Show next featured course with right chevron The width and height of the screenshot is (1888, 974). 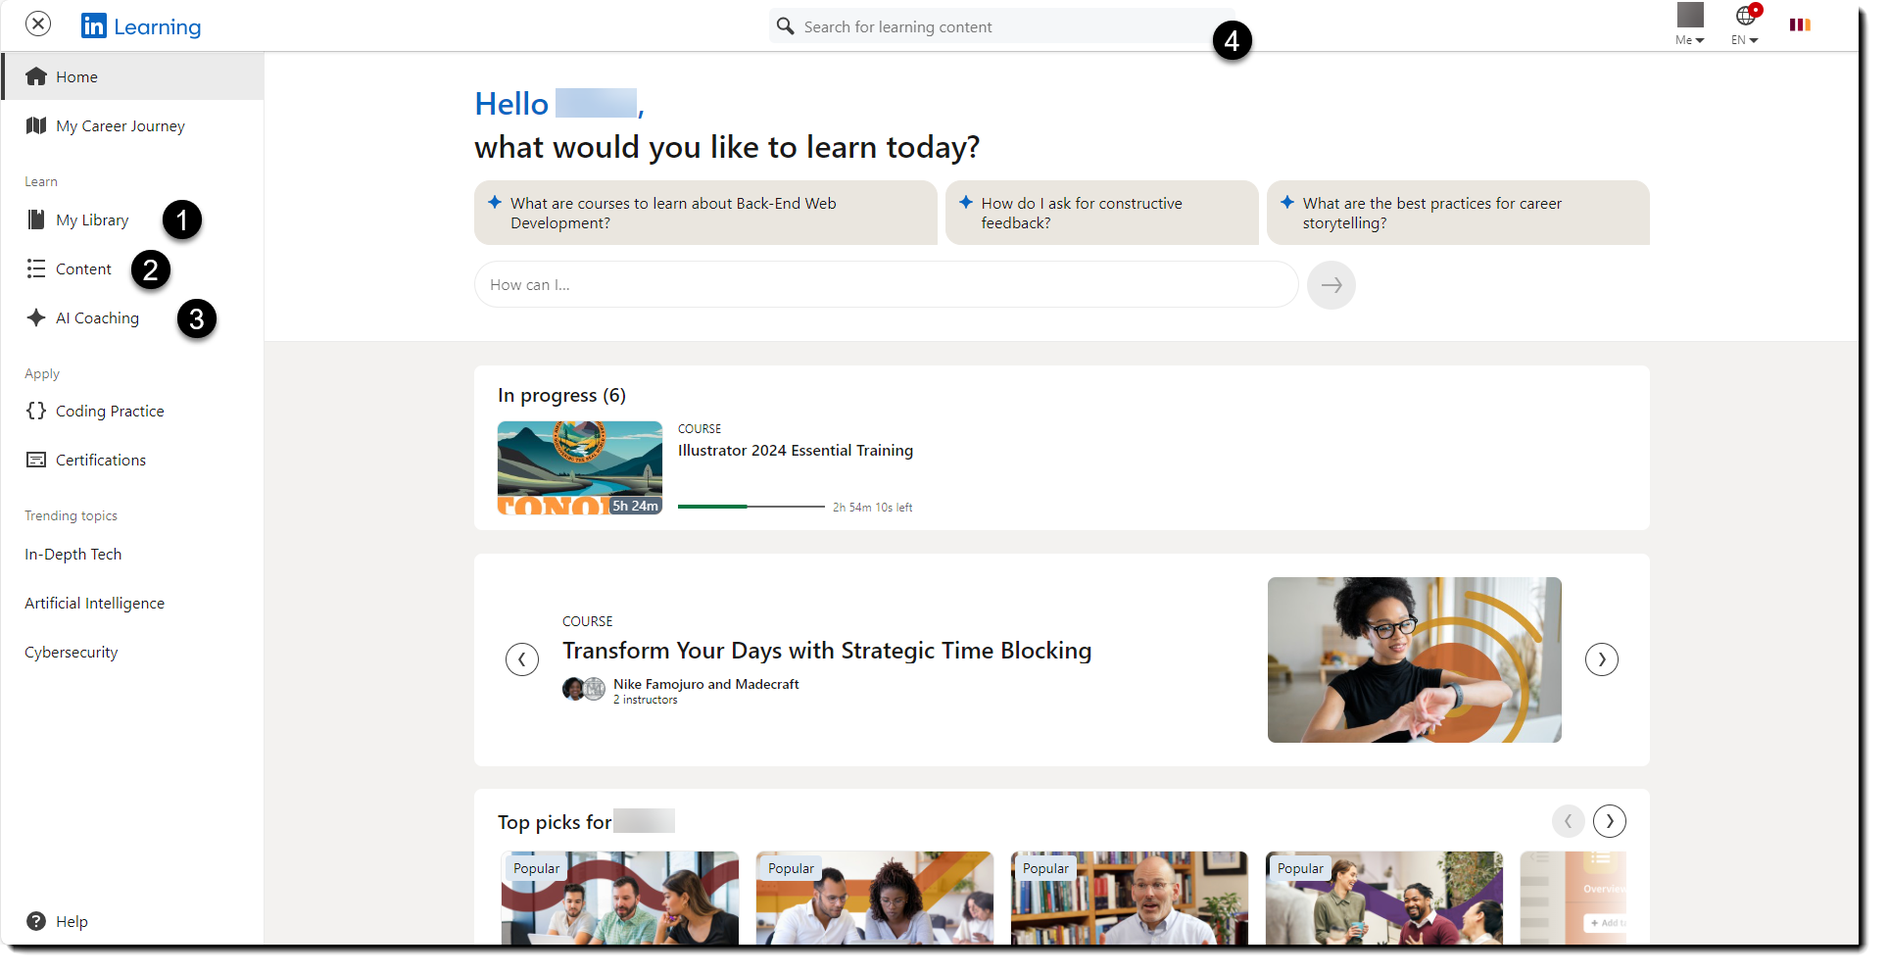(1602, 659)
